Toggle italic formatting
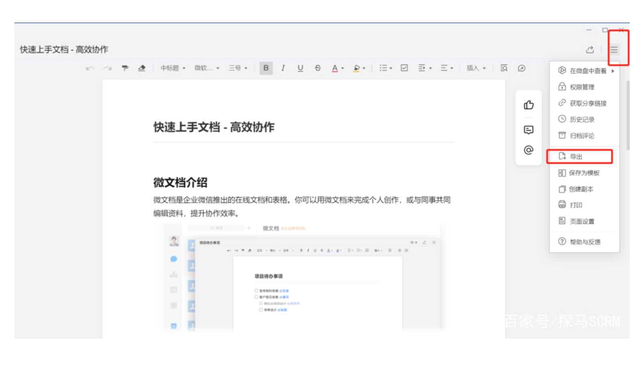This screenshot has width=639, height=368. tap(283, 68)
